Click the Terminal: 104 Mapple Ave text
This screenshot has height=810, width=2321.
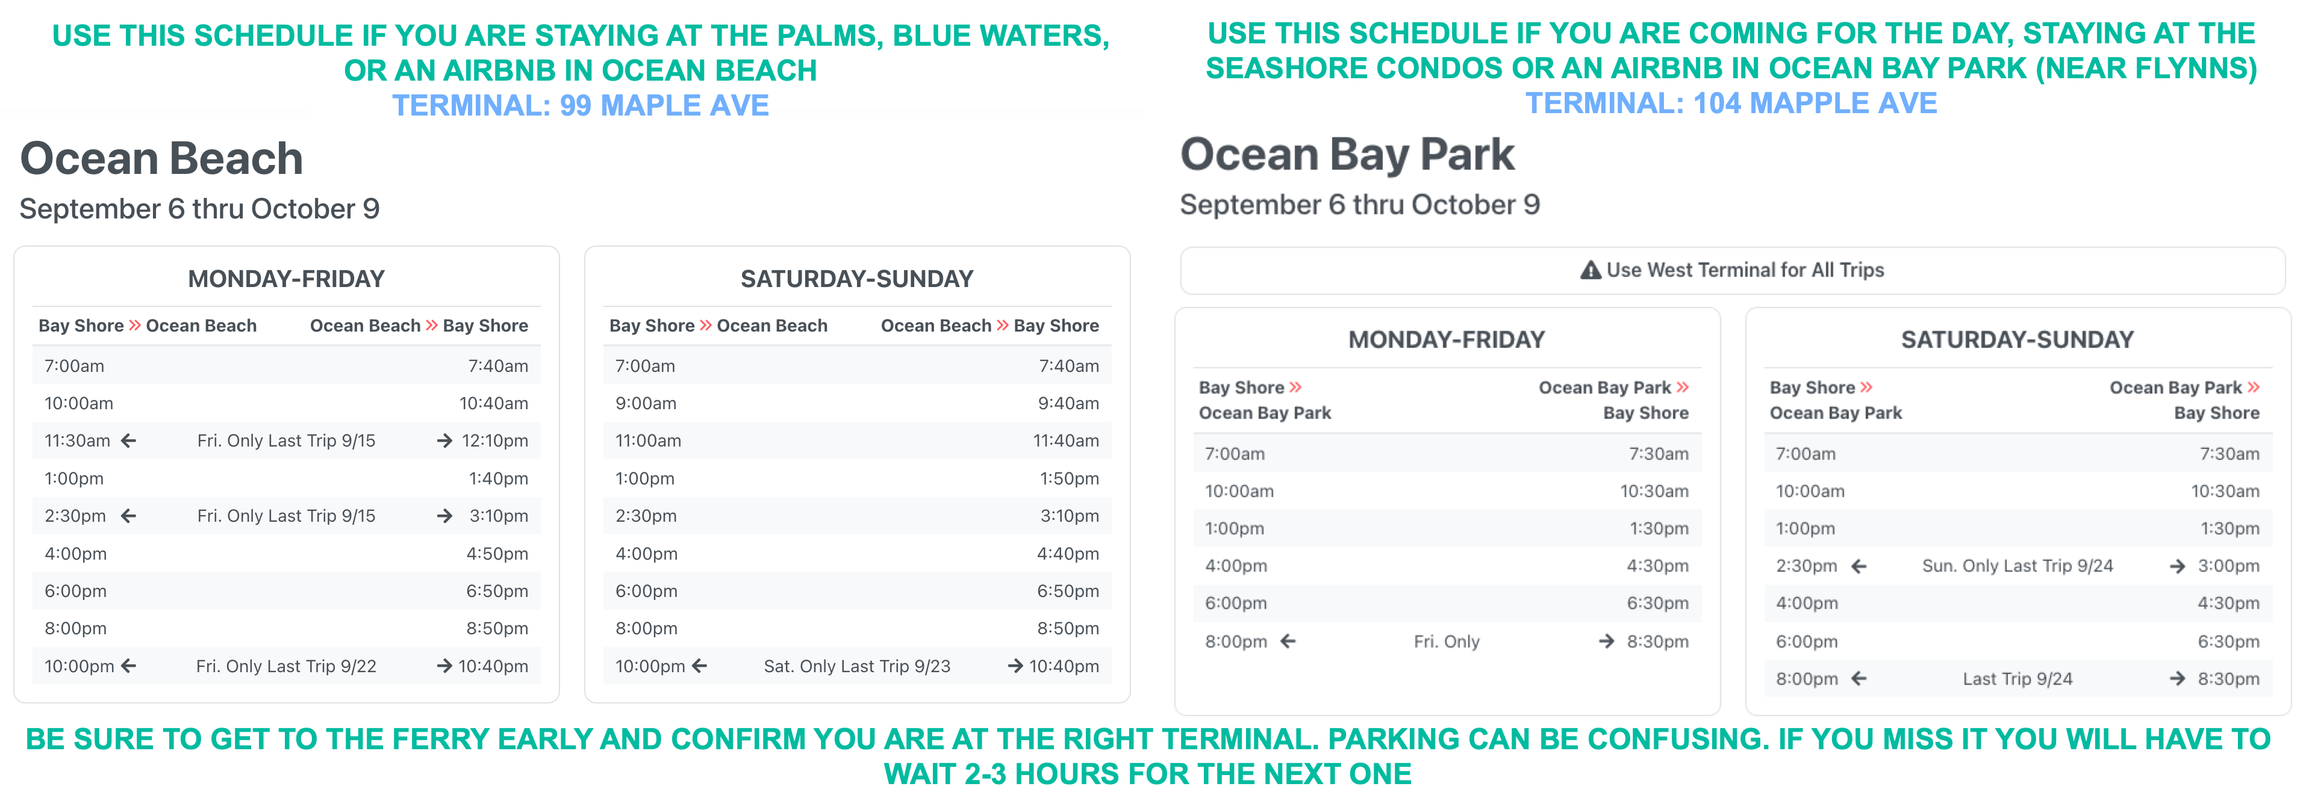1731,102
